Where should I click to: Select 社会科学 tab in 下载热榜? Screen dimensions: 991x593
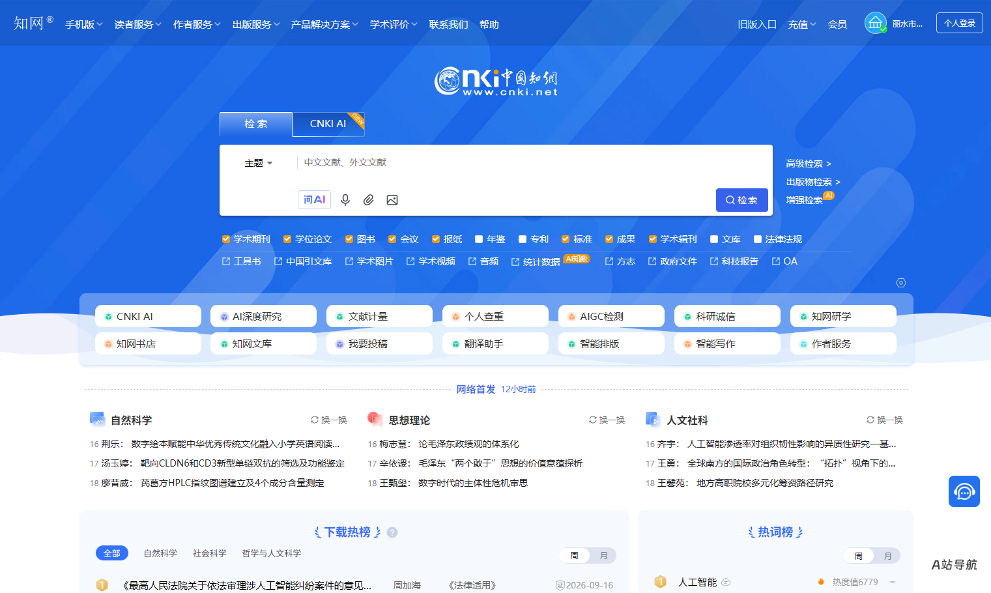click(x=210, y=553)
